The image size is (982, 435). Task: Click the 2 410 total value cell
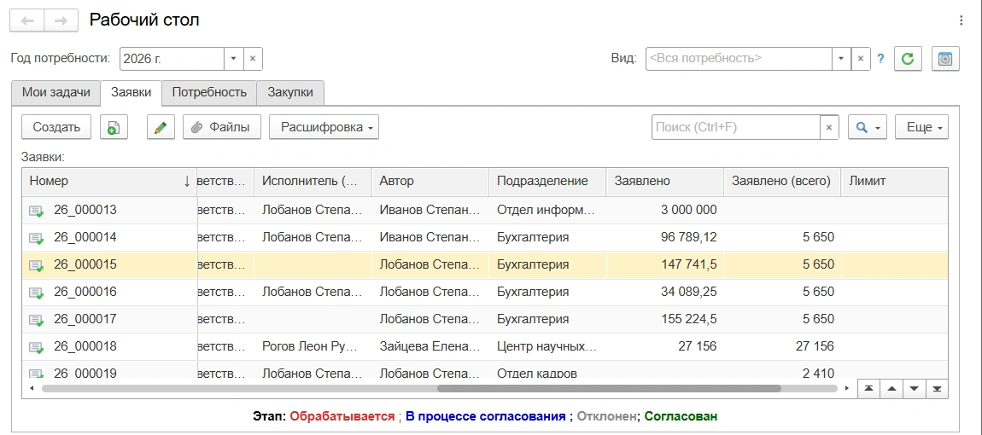coord(782,370)
